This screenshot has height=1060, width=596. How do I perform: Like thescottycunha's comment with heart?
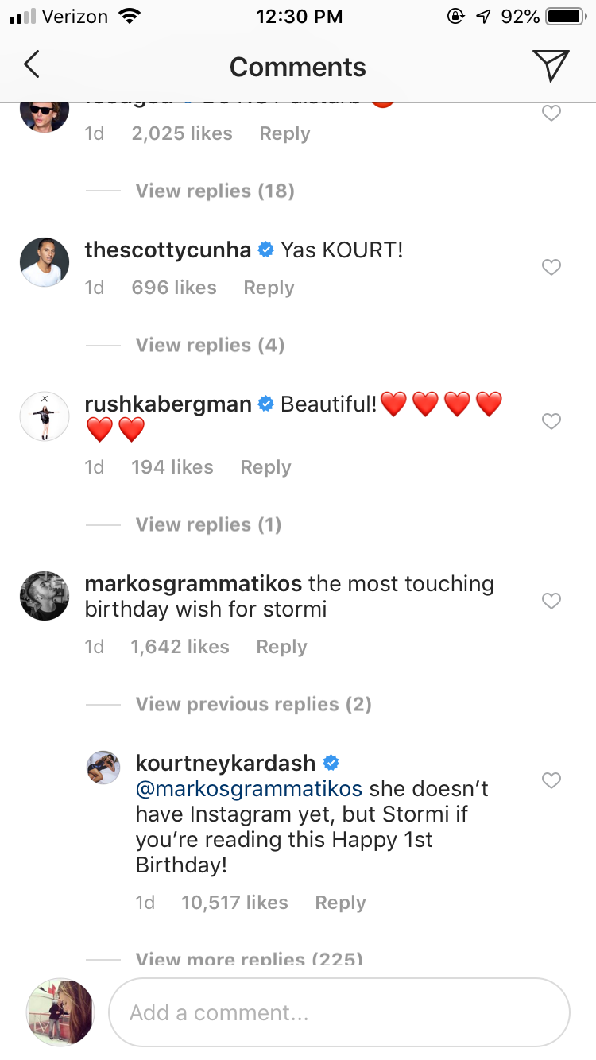click(551, 268)
